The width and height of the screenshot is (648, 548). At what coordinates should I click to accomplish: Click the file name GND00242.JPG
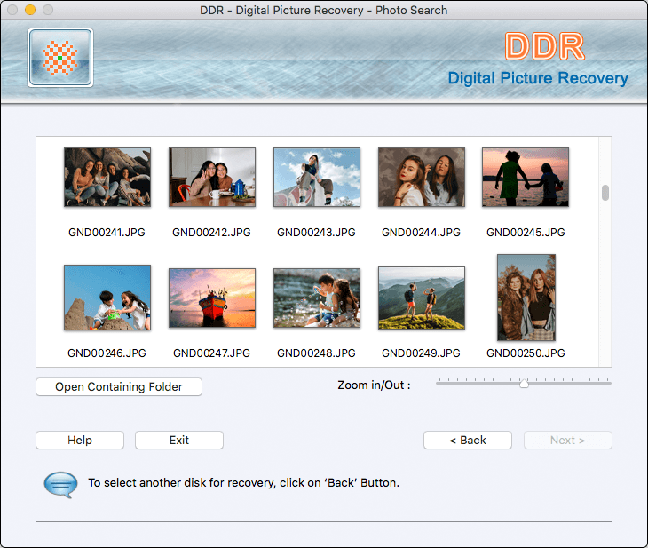click(x=211, y=233)
